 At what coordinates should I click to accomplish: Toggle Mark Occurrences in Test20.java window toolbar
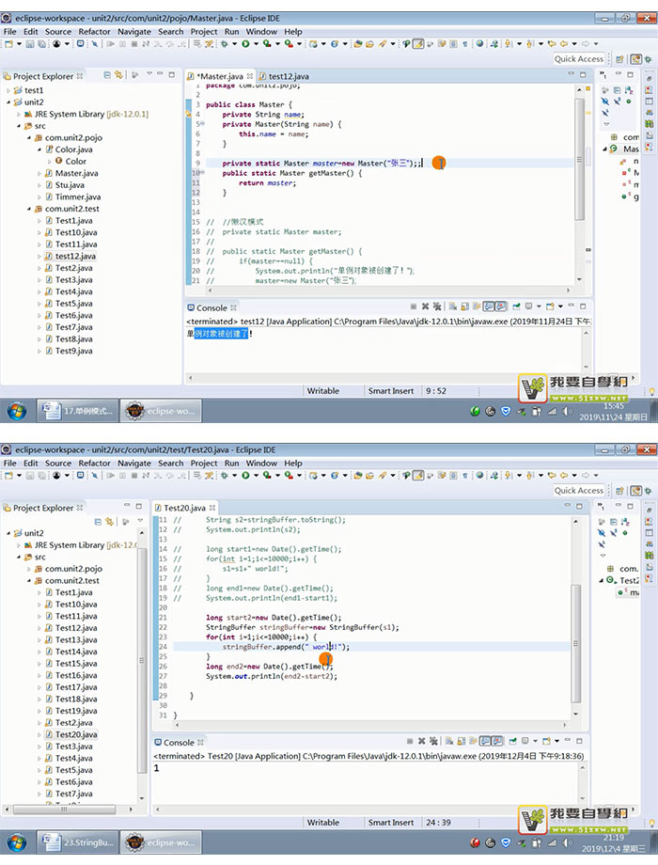(x=418, y=475)
